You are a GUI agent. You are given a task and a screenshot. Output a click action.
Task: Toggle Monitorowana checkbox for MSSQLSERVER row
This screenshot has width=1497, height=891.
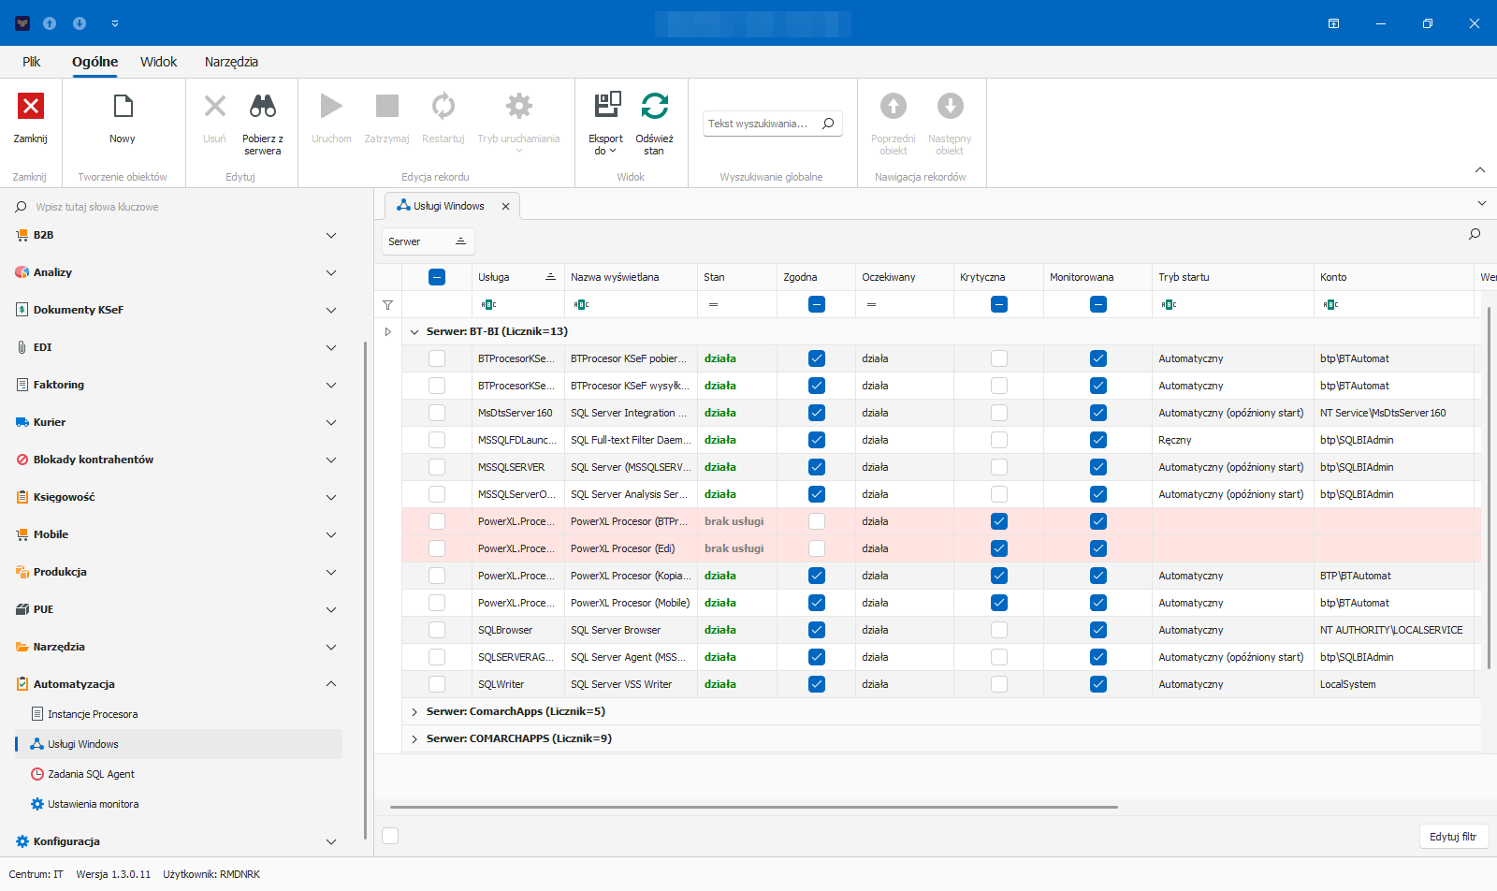click(1098, 467)
